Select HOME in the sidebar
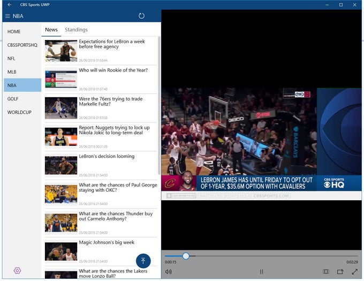The image size is (364, 281). coord(22,32)
